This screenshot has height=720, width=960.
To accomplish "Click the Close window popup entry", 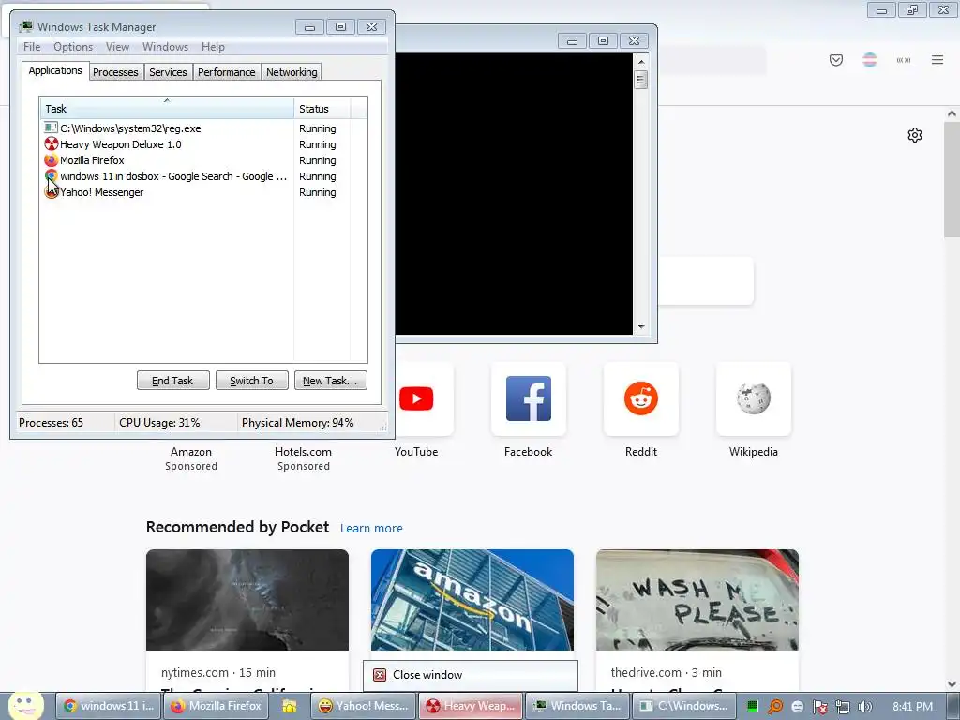I will pos(471,675).
